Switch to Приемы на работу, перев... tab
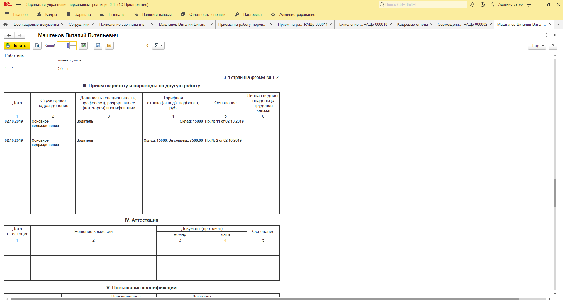563x301 pixels. [243, 25]
